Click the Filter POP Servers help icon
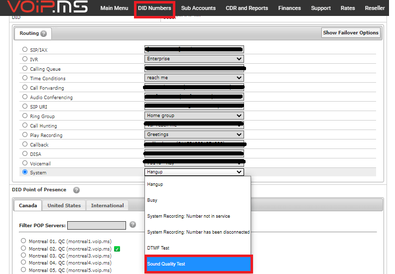Screen dimensions: 395x274 pyautogui.click(x=133, y=225)
